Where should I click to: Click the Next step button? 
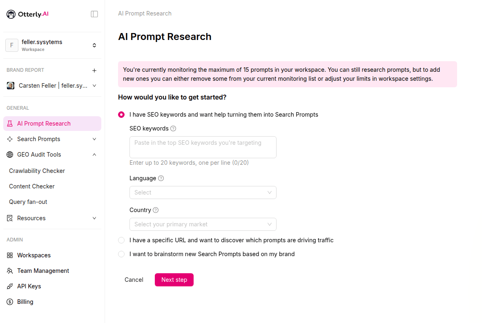click(174, 280)
